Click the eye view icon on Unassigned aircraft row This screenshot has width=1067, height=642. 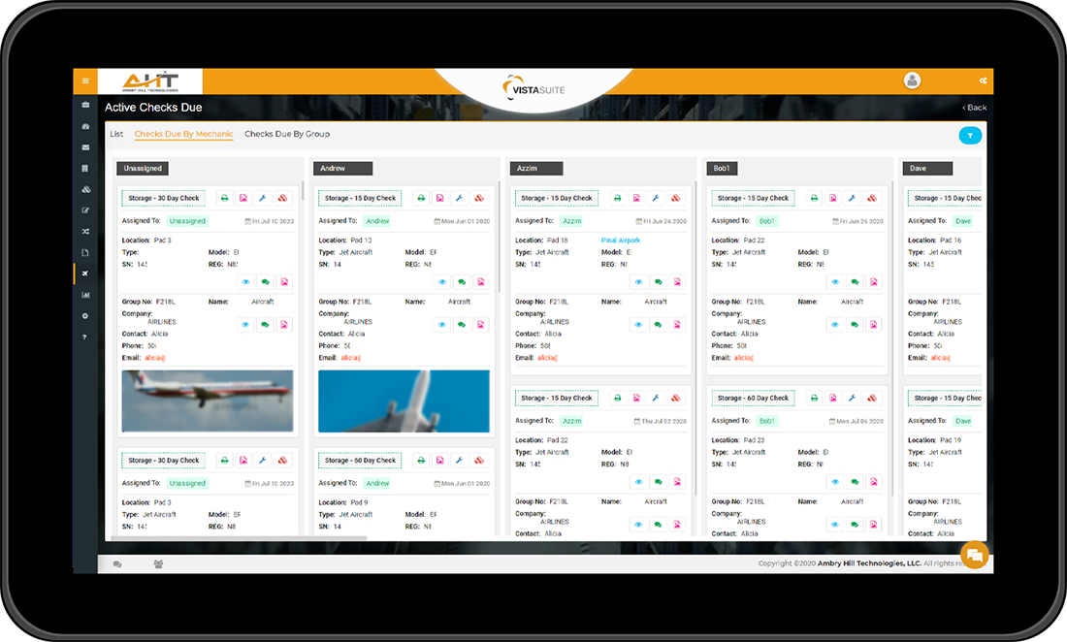pyautogui.click(x=245, y=282)
